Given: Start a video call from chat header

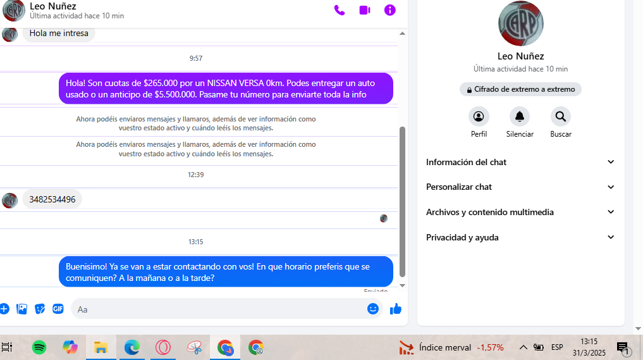Looking at the screenshot, I should [365, 10].
